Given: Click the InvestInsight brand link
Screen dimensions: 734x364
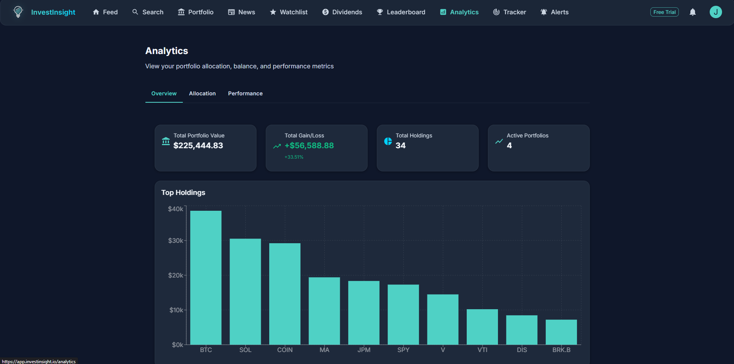Looking at the screenshot, I should click(53, 12).
